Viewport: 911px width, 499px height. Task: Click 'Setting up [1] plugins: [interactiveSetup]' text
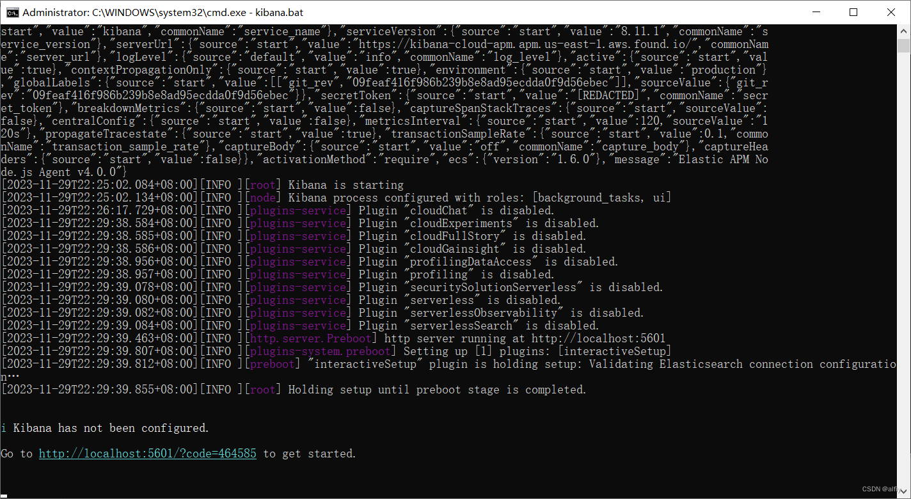coord(538,351)
